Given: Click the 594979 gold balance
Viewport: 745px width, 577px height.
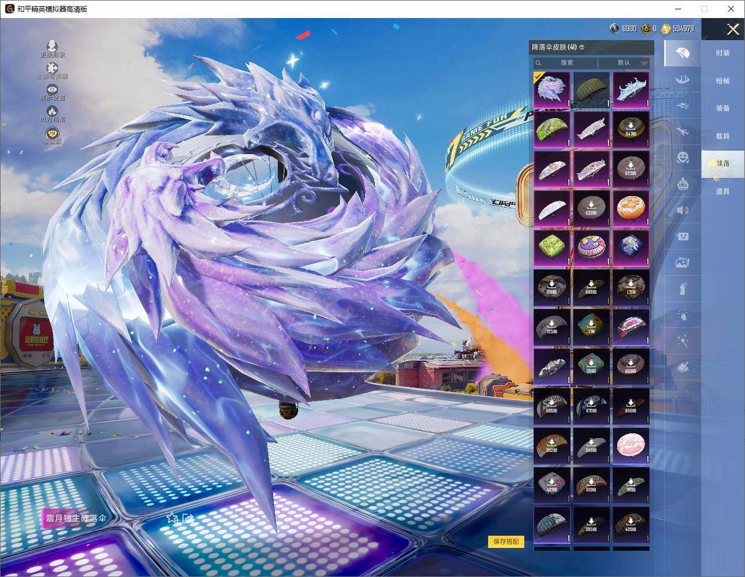Looking at the screenshot, I should point(683,29).
